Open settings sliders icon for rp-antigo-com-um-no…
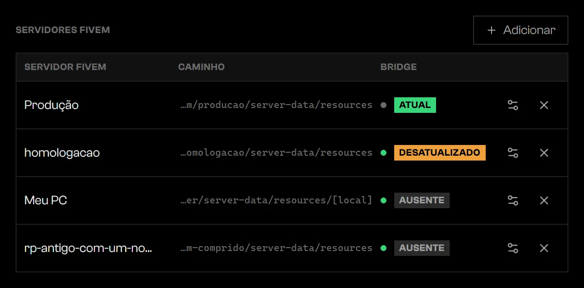Screen dimensions: 584x288 click(513, 248)
